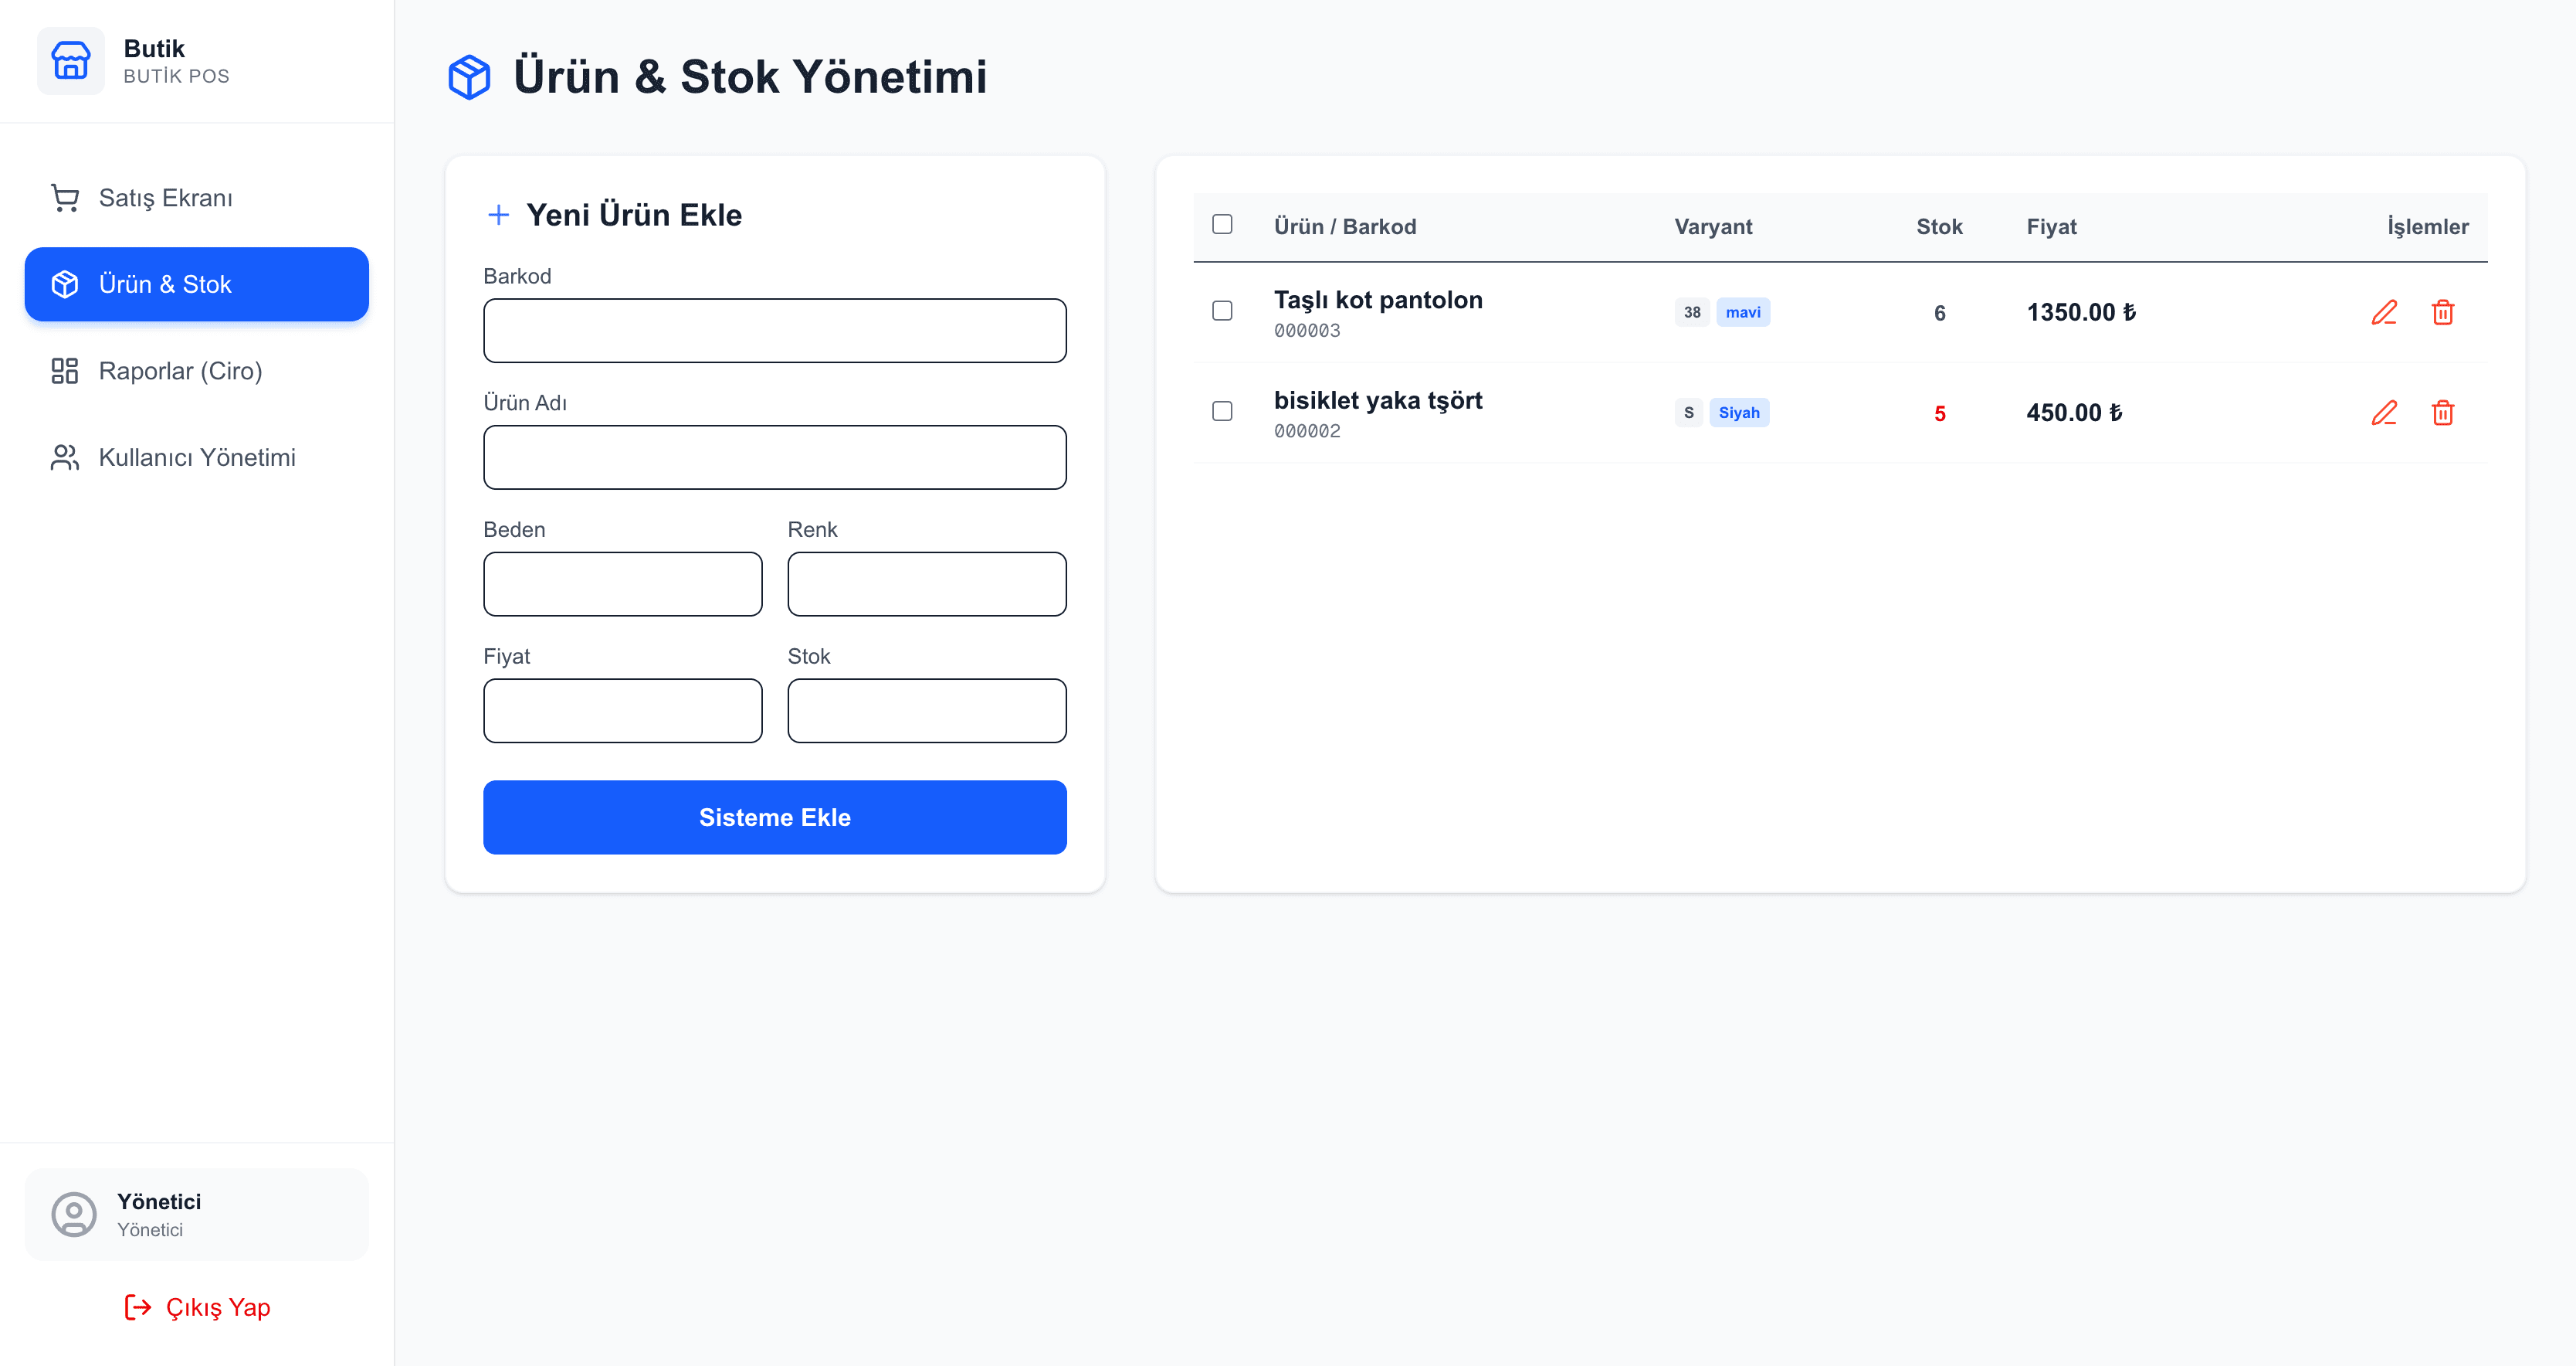Delete the Taşlı kot pantolon product with the trash icon
The image size is (2576, 1366).
(x=2443, y=312)
